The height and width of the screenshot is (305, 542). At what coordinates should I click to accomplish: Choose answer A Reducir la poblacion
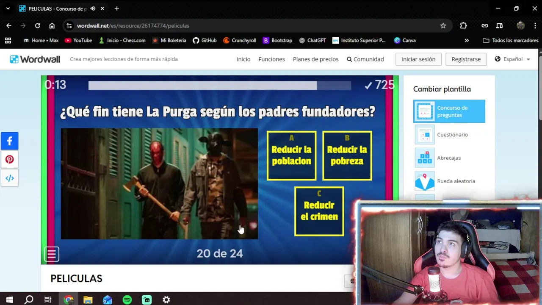pyautogui.click(x=291, y=155)
